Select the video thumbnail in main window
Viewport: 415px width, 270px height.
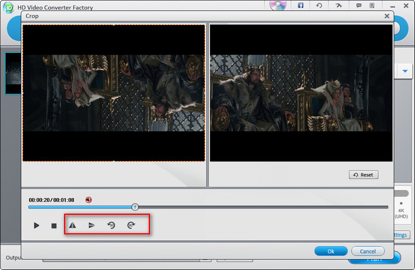coord(13,74)
